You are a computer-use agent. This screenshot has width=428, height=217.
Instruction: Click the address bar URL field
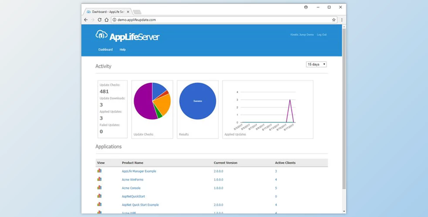(x=224, y=20)
